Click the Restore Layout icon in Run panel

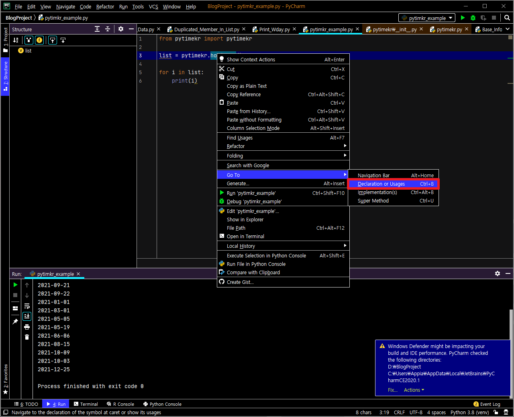point(15,308)
